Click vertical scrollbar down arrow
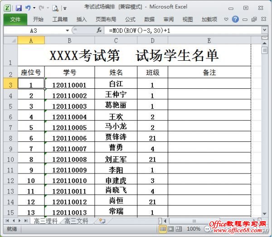Viewport: 272px width, 237px height. coord(265,213)
